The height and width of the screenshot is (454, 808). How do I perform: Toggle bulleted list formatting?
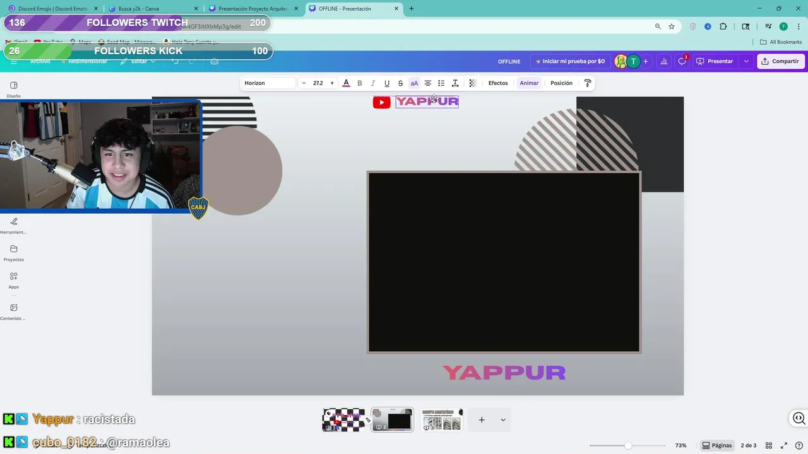(x=441, y=83)
